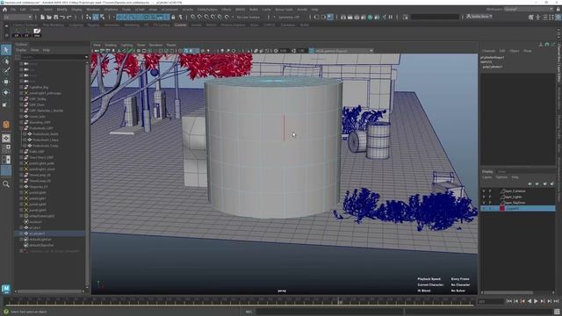Switch to single perspective view layout

6,139
